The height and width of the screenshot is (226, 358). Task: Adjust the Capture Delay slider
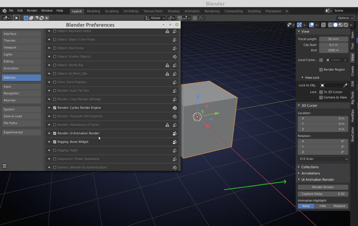323,194
